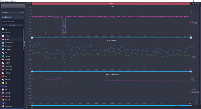Choose the 安兔兔AI评测 app
The width and height of the screenshot is (201, 109).
(12, 106)
